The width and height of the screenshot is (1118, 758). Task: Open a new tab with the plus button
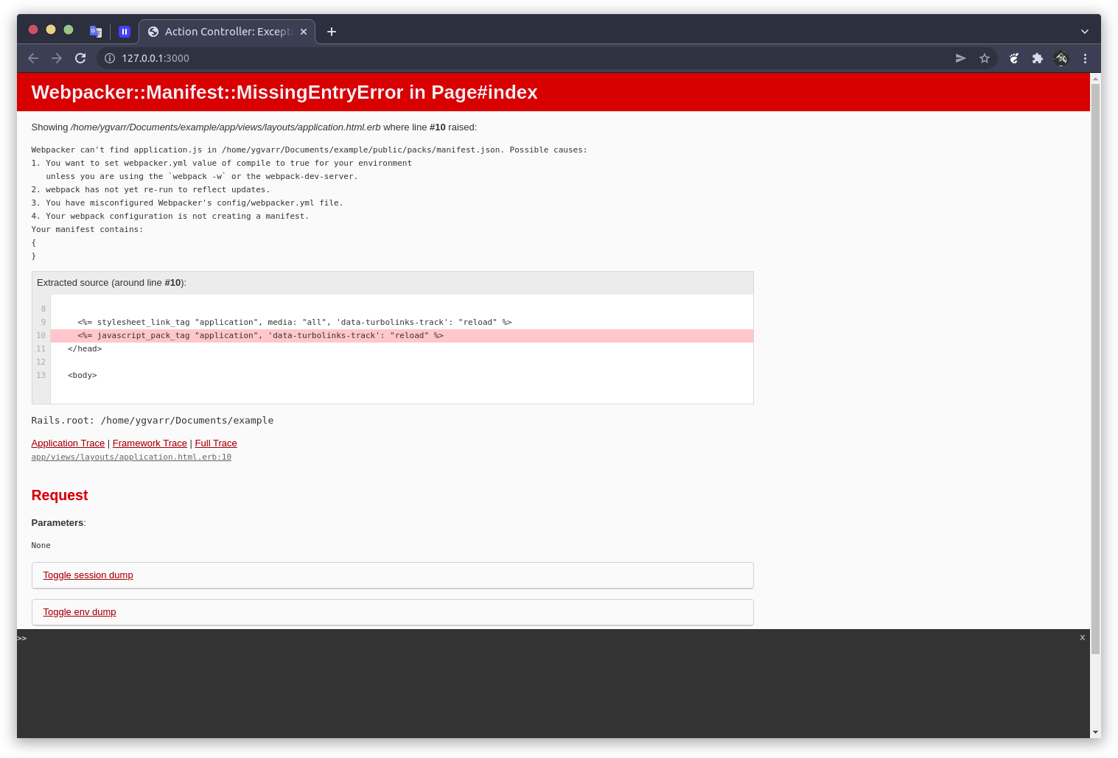[x=332, y=32]
